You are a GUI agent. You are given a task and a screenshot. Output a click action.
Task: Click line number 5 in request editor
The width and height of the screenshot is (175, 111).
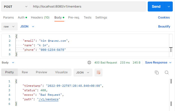(x=9, y=54)
